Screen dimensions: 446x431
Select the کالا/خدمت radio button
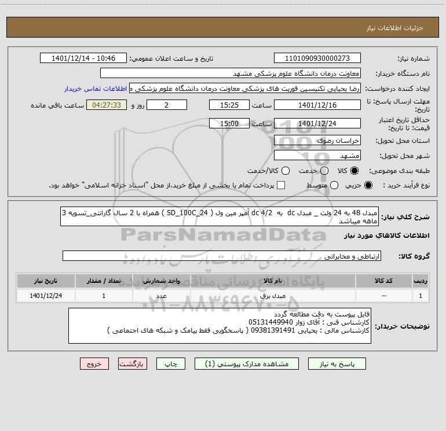pos(286,171)
